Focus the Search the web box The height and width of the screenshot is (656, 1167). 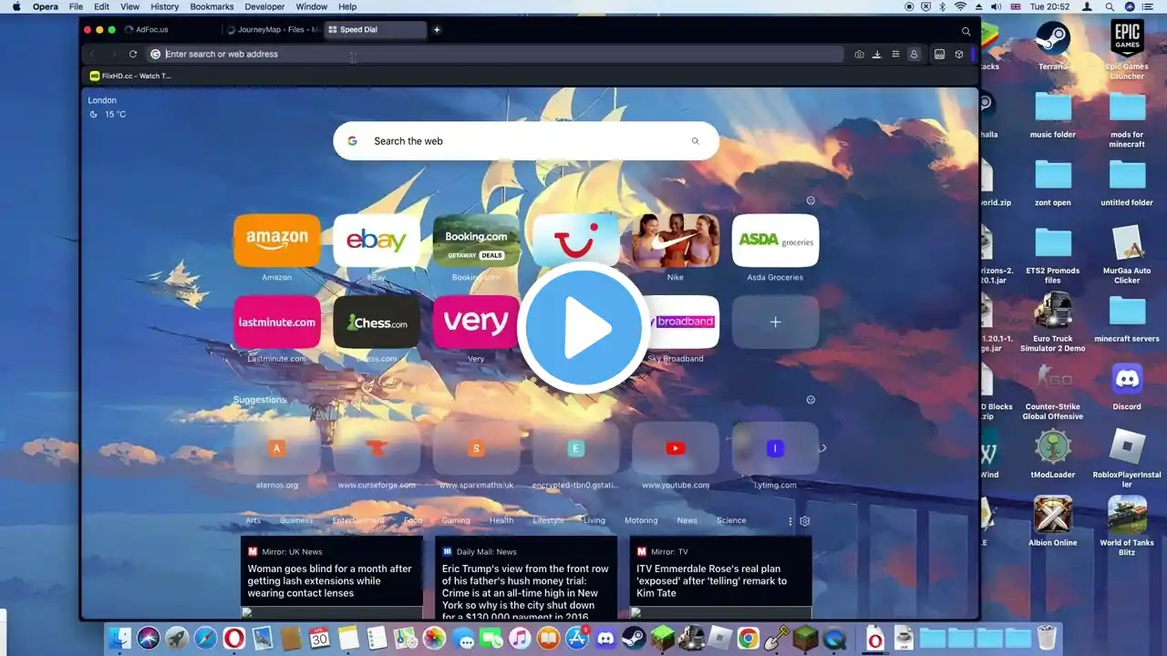click(526, 141)
